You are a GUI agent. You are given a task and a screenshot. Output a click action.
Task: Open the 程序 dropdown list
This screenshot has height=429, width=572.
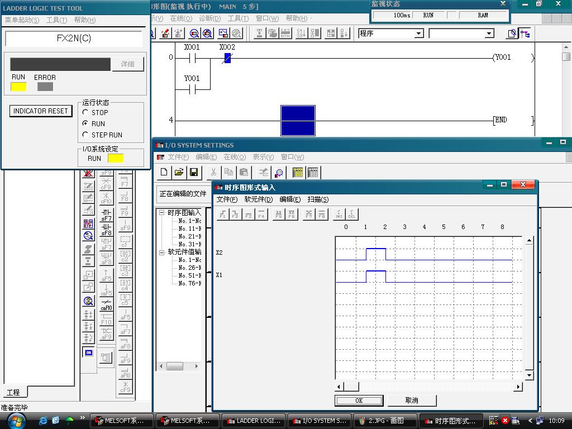coord(419,34)
